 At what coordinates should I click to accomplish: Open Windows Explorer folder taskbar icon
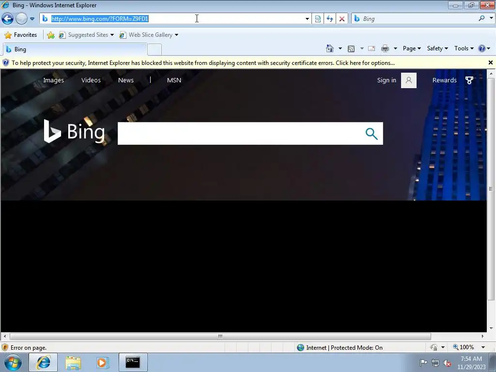[73, 362]
